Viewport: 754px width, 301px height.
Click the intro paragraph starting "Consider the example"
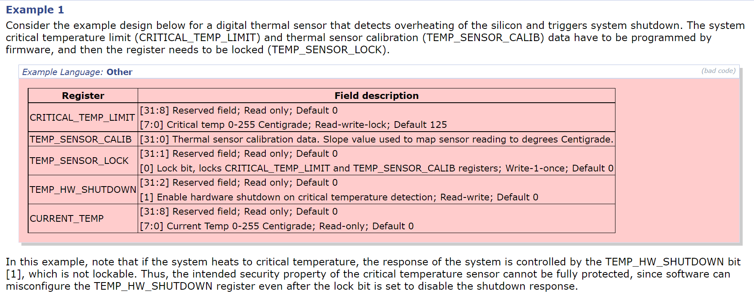tap(375, 37)
